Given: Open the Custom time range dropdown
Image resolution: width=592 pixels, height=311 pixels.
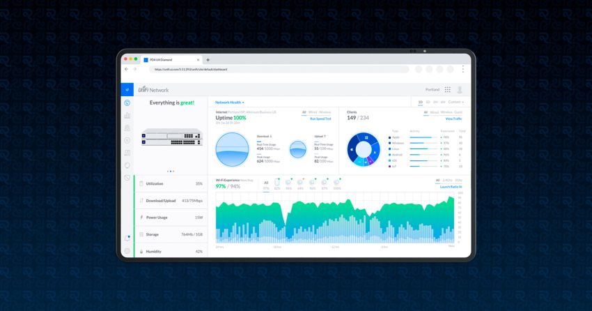Looking at the screenshot, I should pos(455,103).
